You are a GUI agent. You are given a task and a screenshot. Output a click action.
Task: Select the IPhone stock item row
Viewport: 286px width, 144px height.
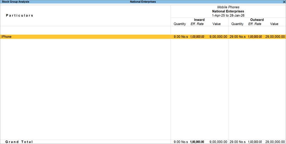[143, 37]
